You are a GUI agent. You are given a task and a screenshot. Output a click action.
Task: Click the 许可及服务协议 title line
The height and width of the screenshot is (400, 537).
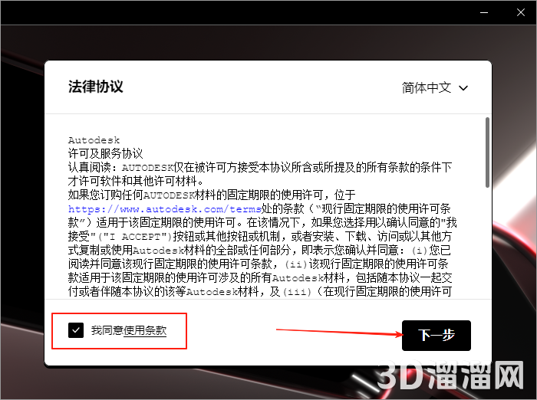point(105,153)
